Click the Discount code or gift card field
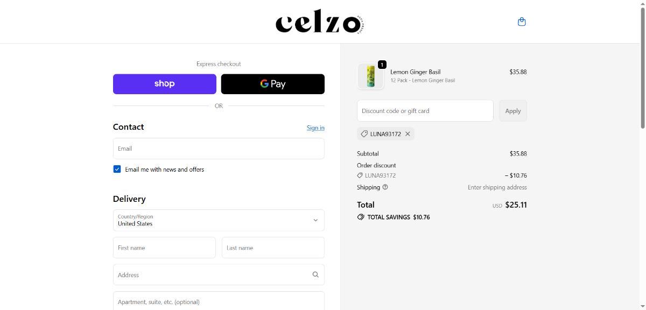 (x=425, y=111)
